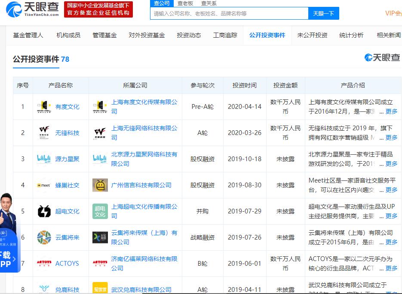The image size is (402, 294).
Task: Click the ACTOYS product logo icon
Action: pyautogui.click(x=44, y=264)
